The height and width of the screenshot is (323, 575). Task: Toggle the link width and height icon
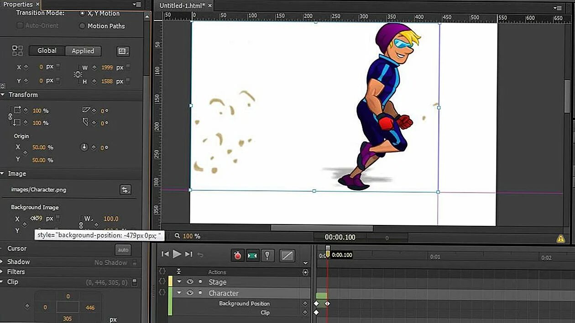pos(78,74)
